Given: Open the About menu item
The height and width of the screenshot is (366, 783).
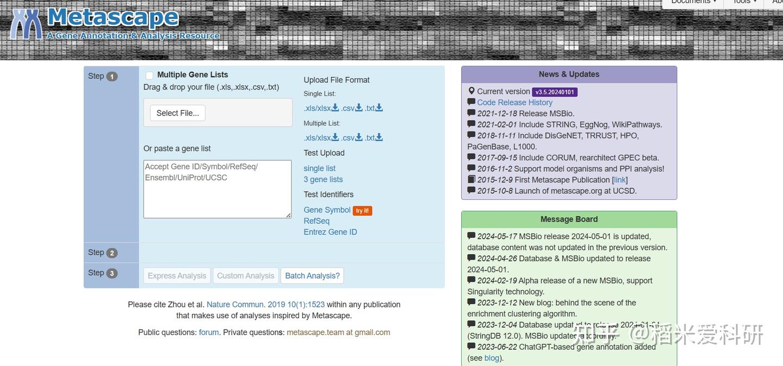Looking at the screenshot, I should (x=778, y=2).
